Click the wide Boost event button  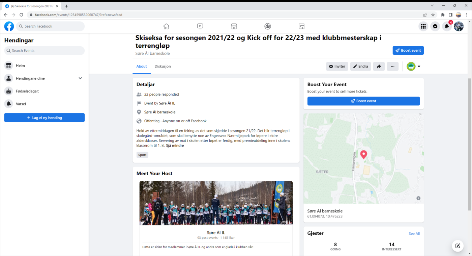(x=363, y=101)
